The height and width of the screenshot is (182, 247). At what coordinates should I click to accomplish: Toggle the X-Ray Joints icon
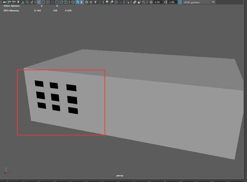pos(144,2)
